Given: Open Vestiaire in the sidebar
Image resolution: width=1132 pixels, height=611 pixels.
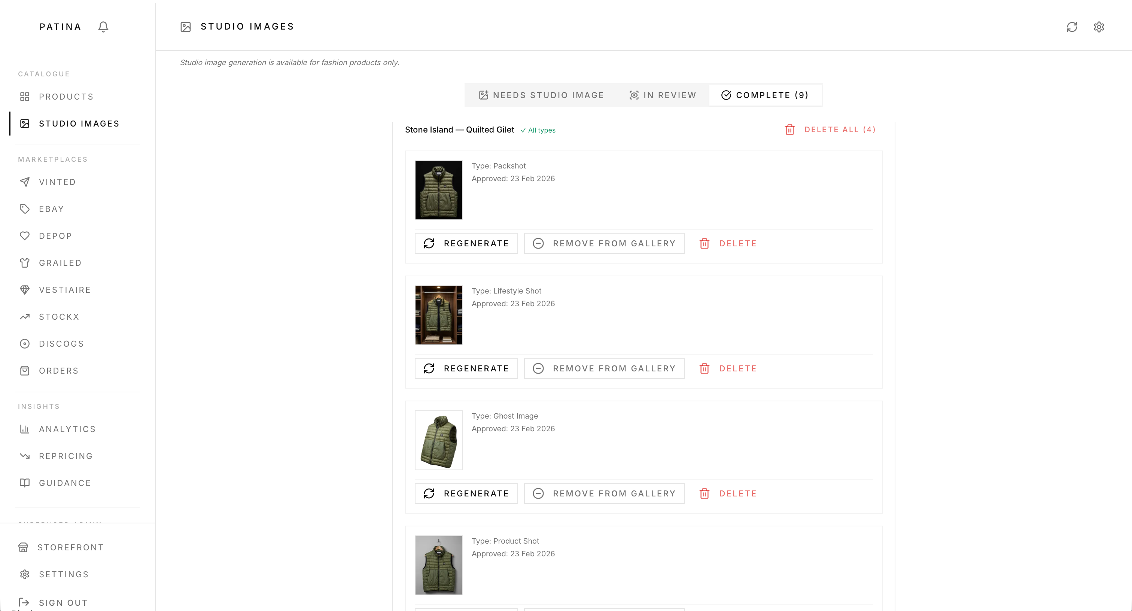Looking at the screenshot, I should (x=65, y=290).
